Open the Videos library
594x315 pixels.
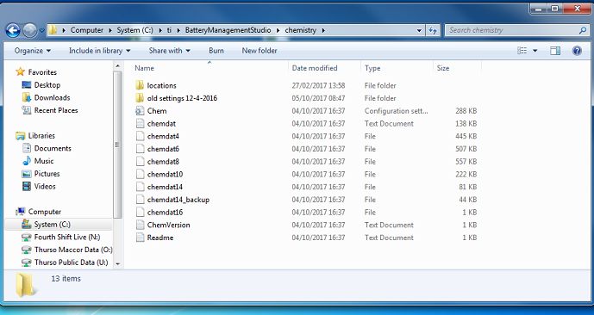coord(45,187)
